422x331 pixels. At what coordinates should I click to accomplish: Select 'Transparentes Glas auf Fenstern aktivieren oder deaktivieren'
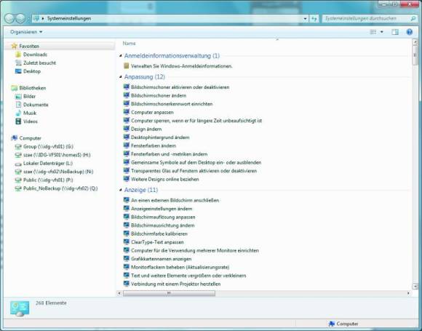point(194,171)
